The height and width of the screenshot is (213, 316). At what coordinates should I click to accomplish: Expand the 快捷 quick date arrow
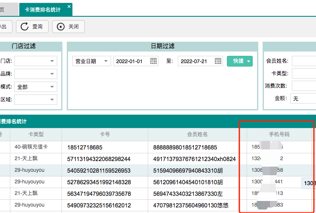(x=248, y=61)
